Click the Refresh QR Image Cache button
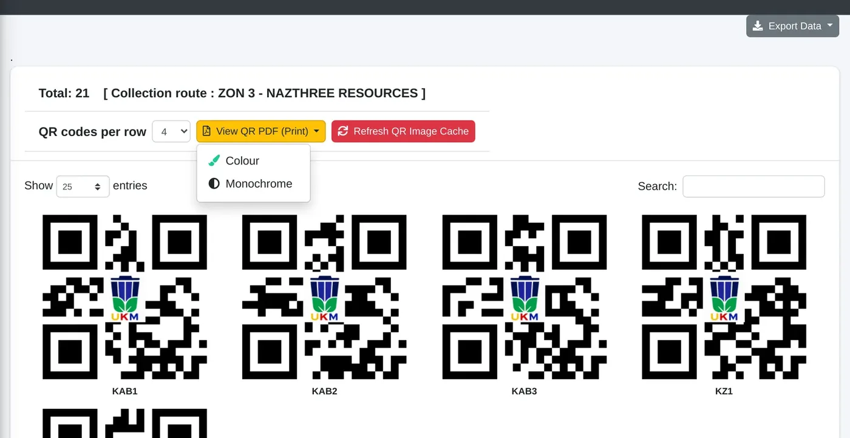 point(403,131)
